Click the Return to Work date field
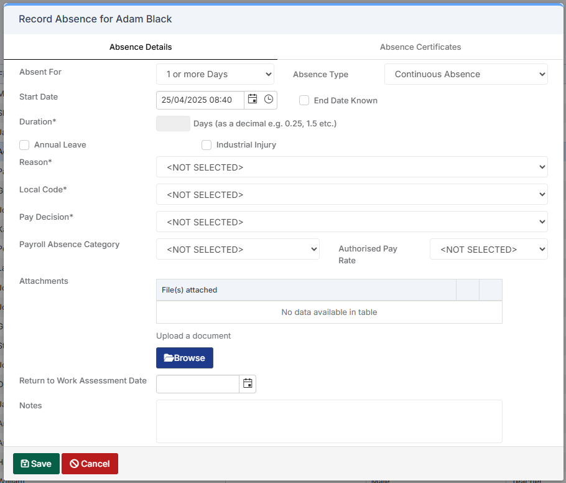 (x=198, y=383)
